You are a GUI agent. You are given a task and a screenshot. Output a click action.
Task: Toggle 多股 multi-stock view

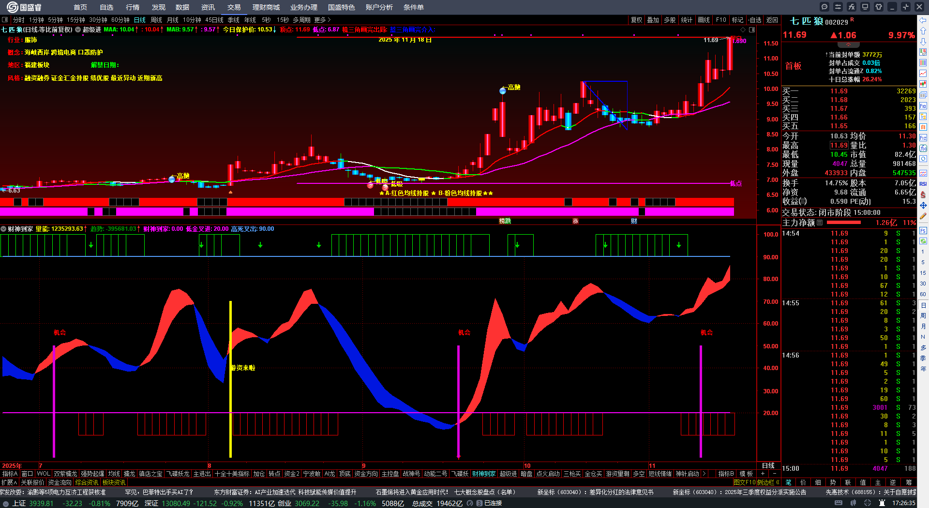670,20
